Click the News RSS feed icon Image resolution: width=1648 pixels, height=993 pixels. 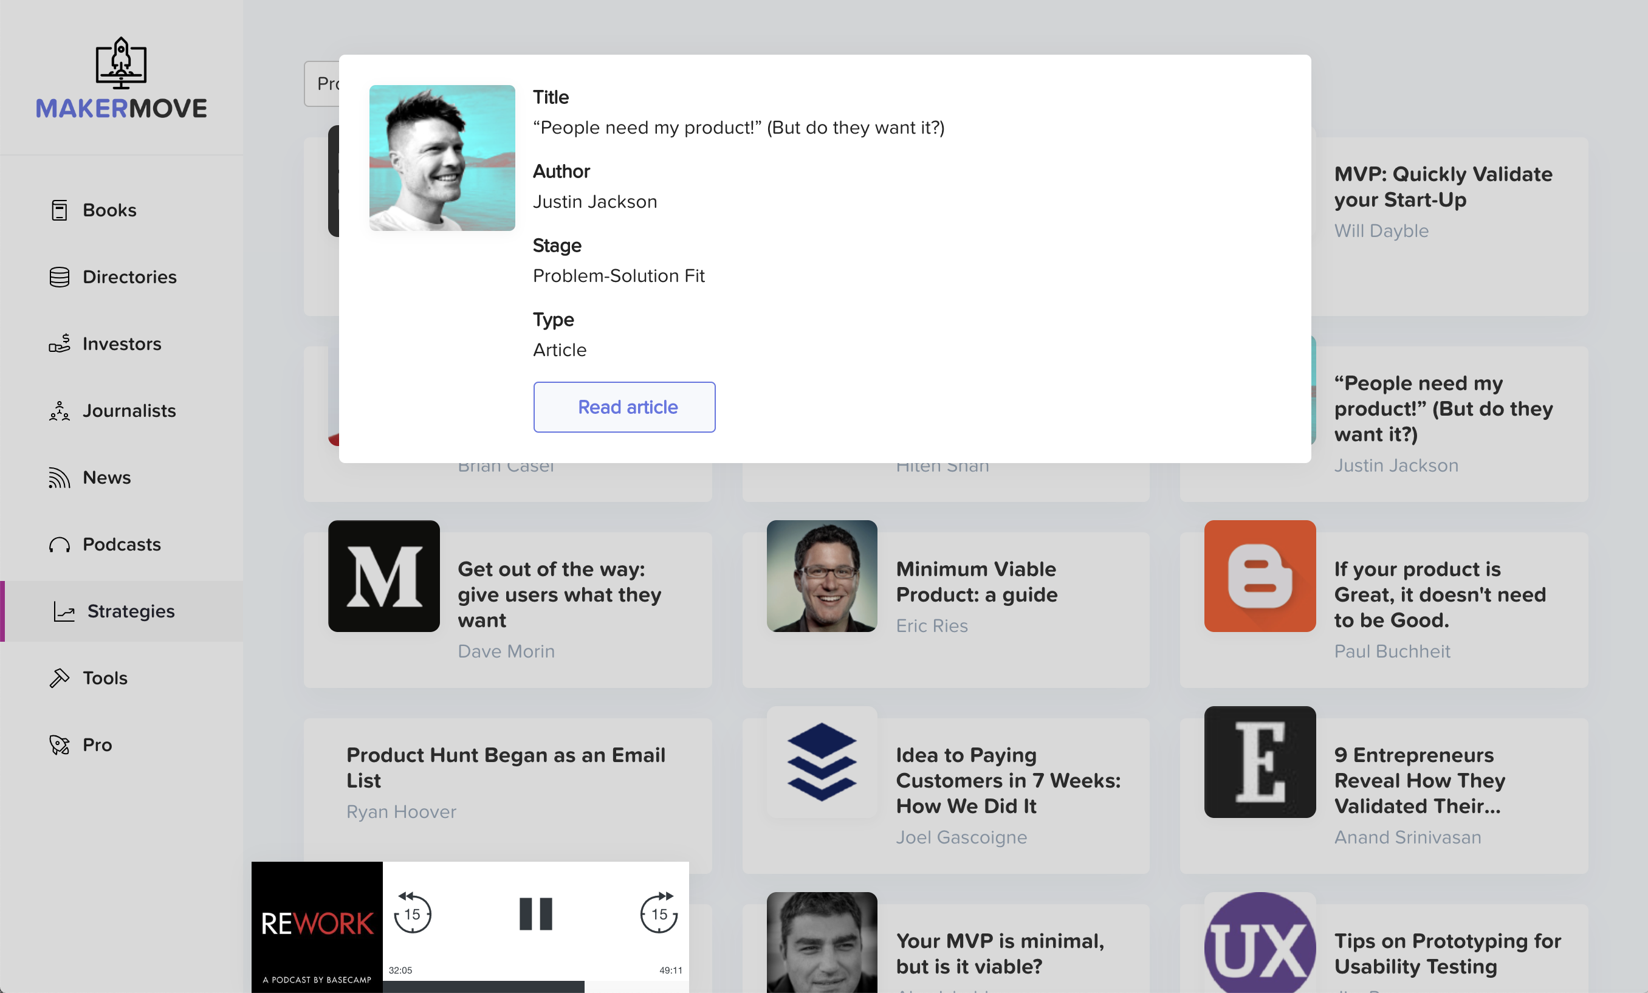[59, 478]
